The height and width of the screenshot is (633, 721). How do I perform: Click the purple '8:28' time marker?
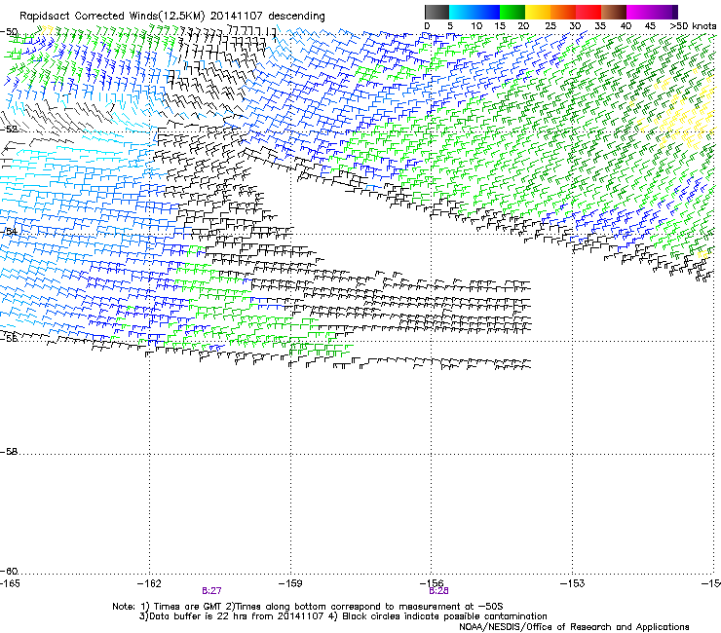tap(438, 591)
